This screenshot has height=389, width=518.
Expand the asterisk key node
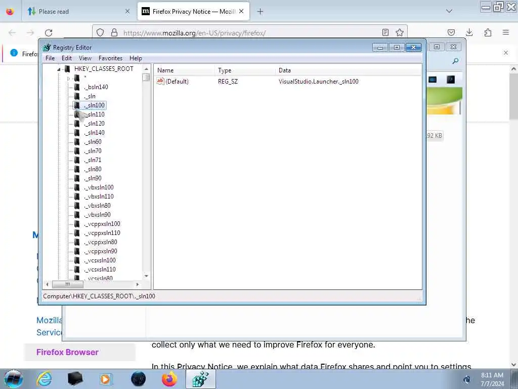tap(68, 79)
